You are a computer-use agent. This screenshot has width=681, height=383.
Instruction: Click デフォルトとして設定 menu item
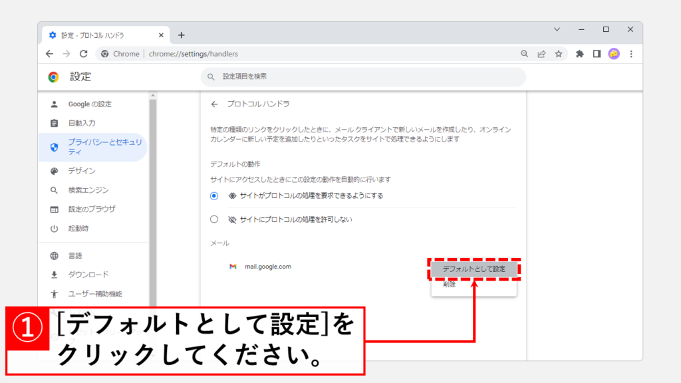pos(474,269)
